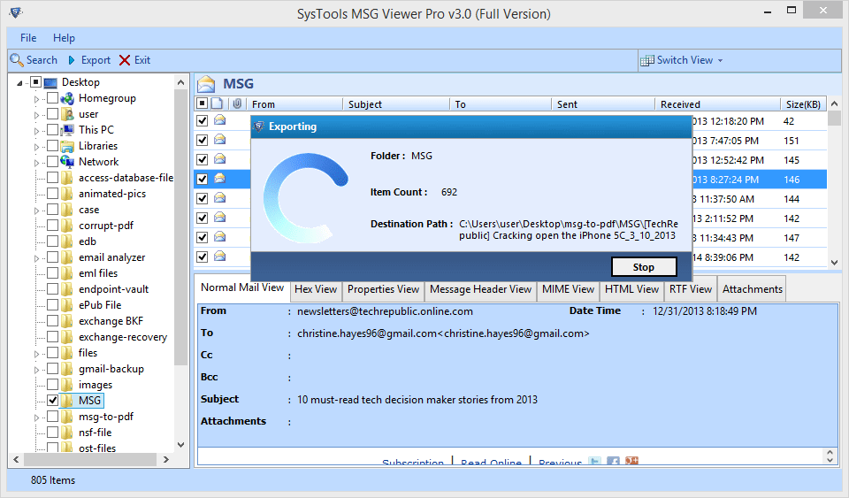Screen dimensions: 849x498
Task: Click the Subscription link in preview
Action: click(413, 462)
